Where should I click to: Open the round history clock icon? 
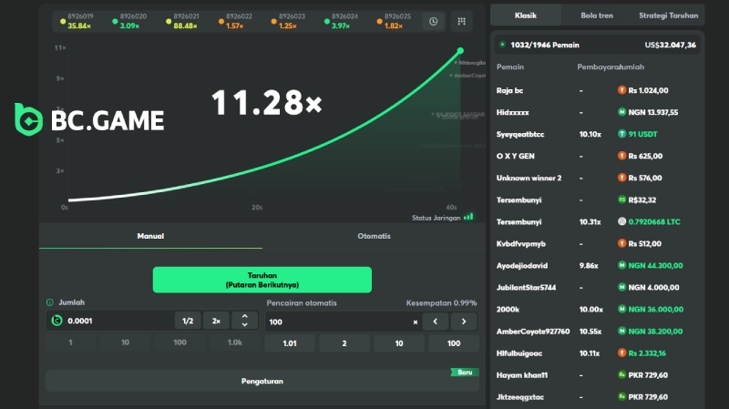click(x=434, y=21)
